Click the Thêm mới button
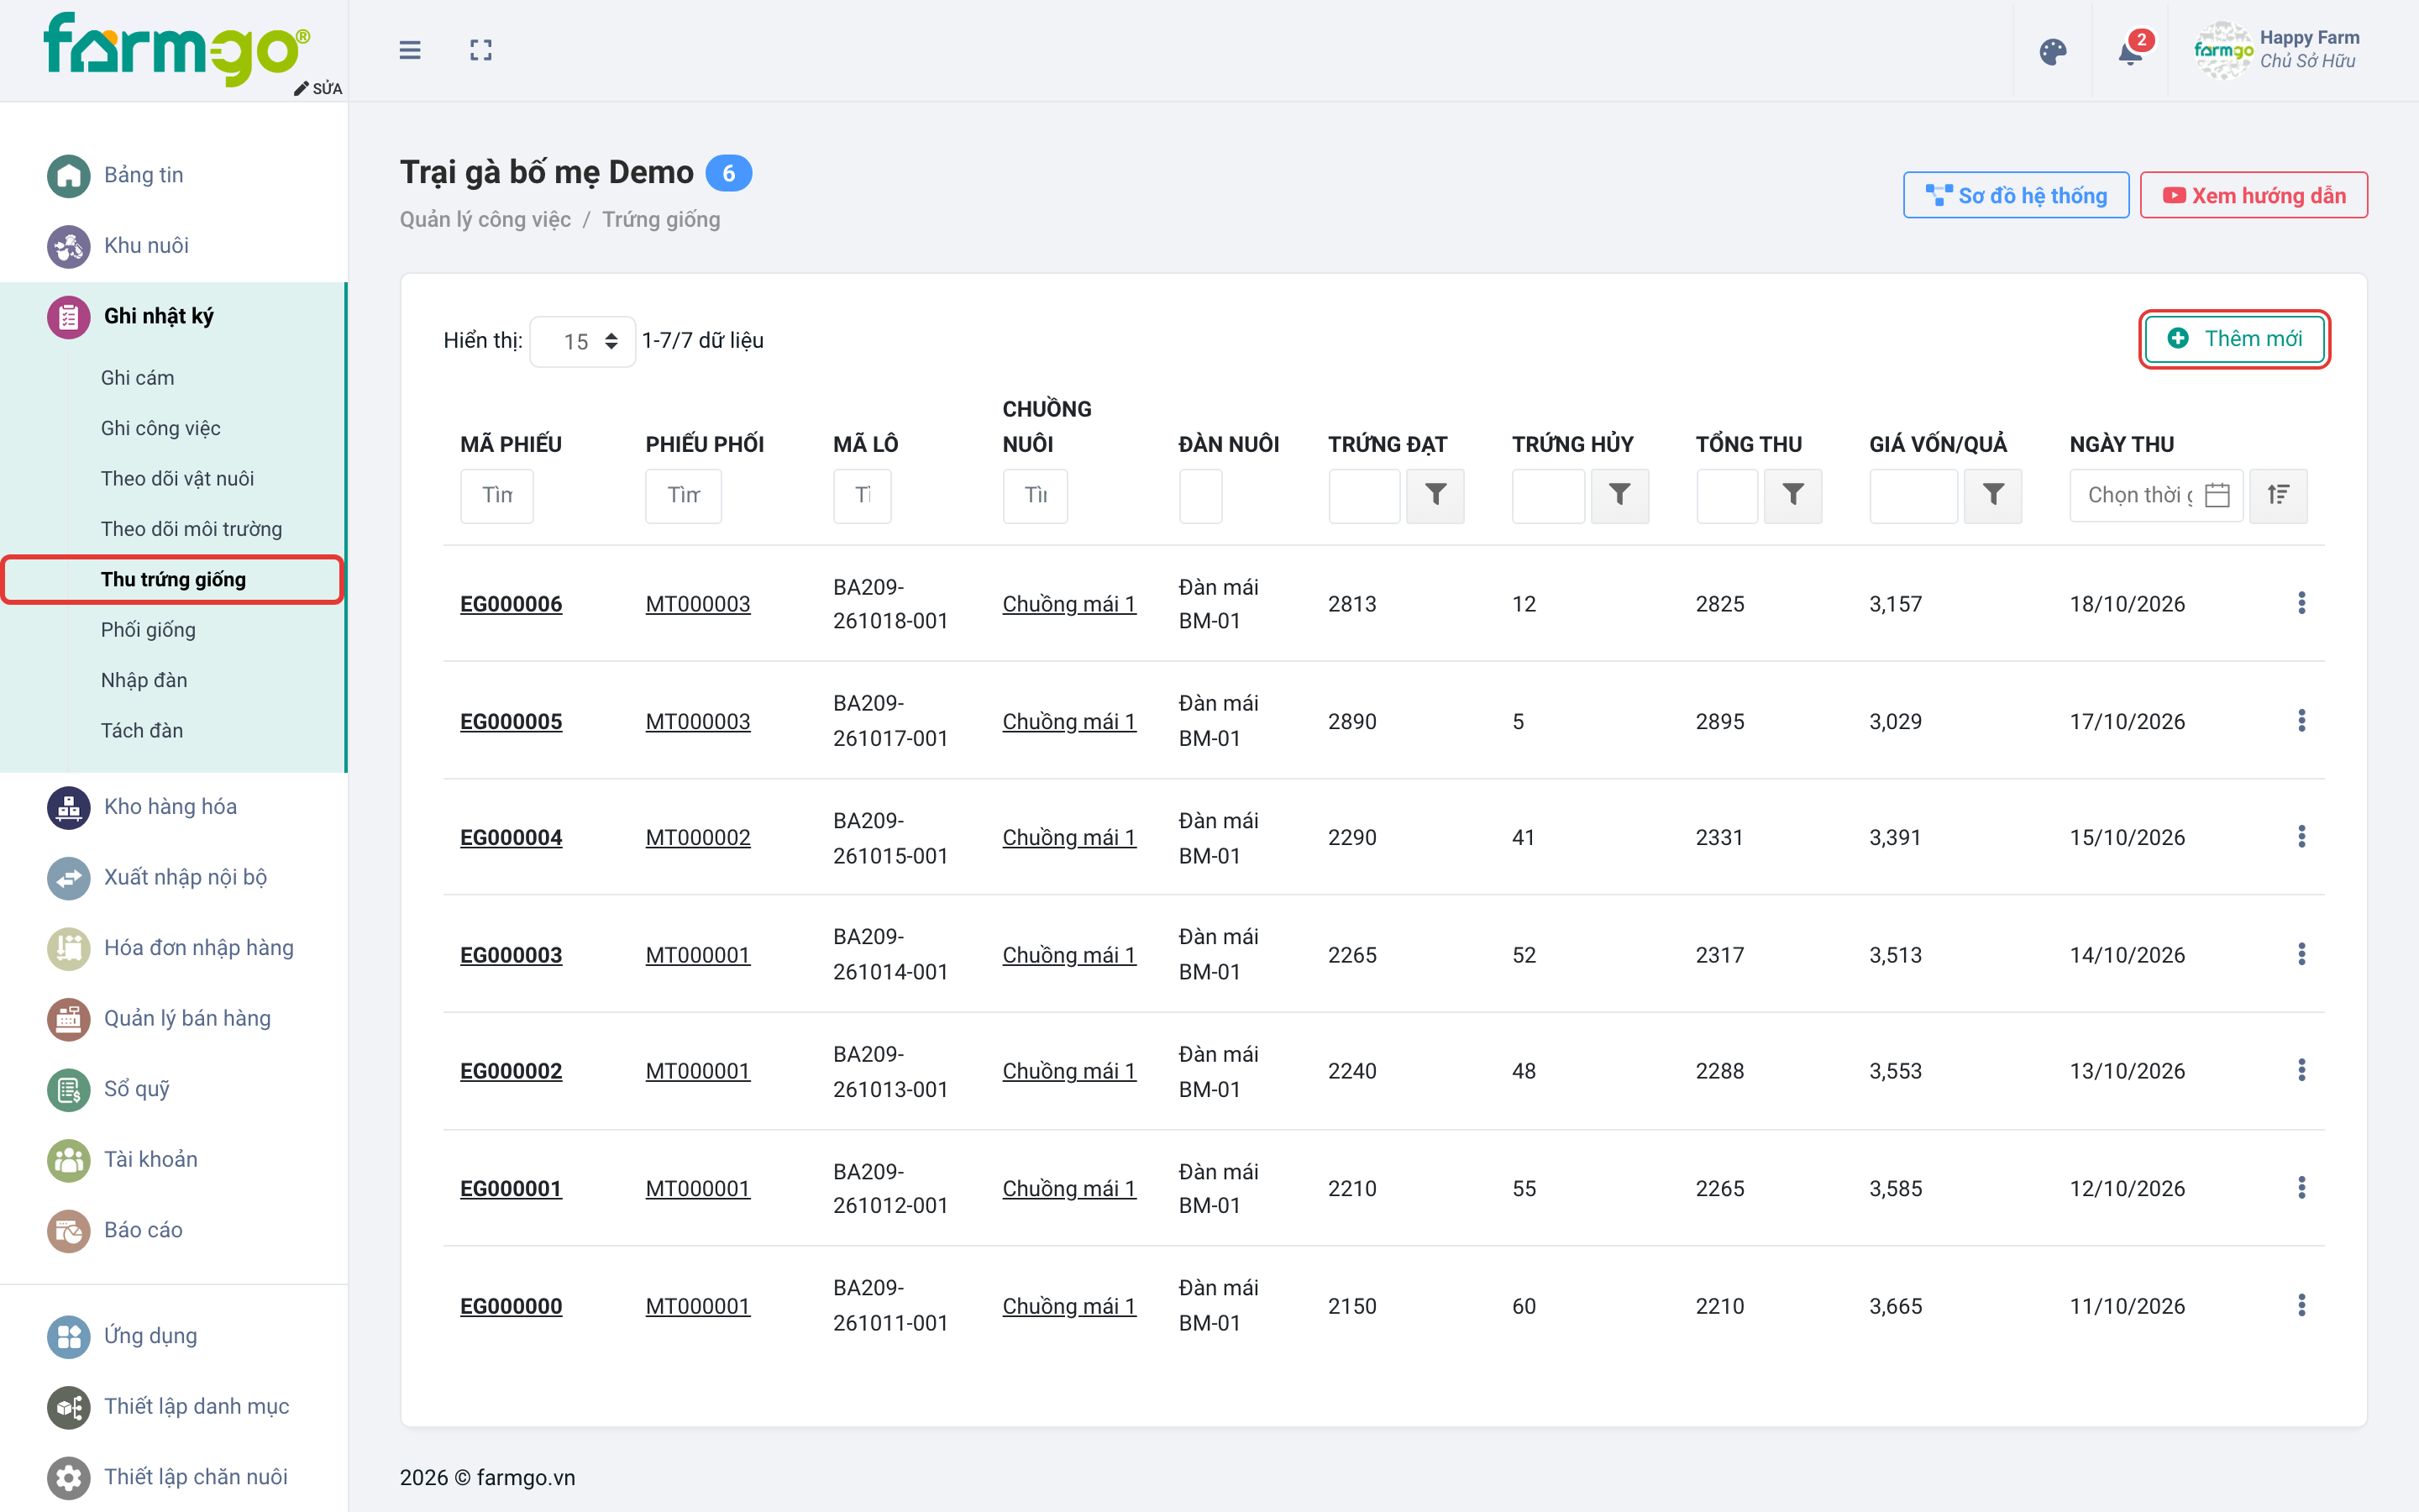 coord(2234,339)
